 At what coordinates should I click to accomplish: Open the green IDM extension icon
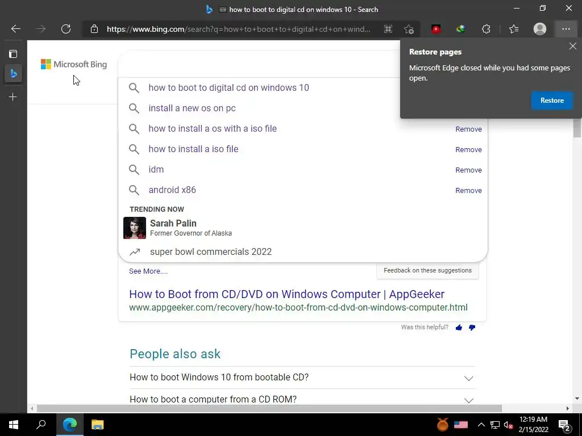[x=460, y=29]
